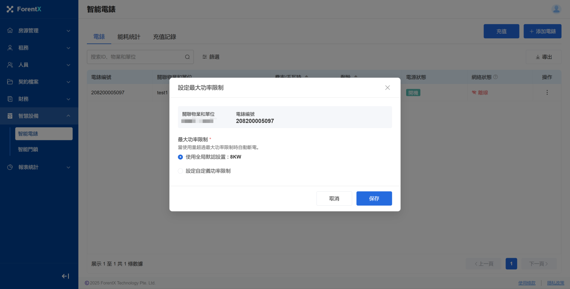Screen dimensions: 570x289
Task: Expand the 財務 sidebar menu
Action: coord(39,99)
